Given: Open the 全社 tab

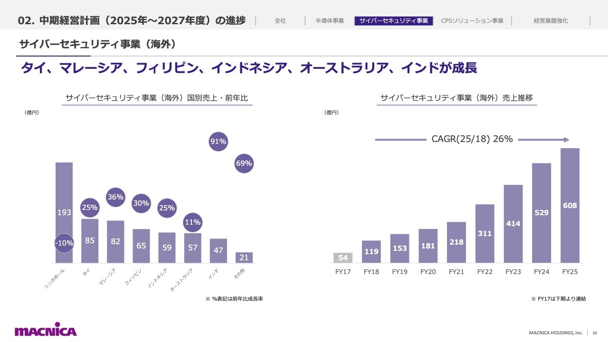Looking at the screenshot, I should (280, 21).
